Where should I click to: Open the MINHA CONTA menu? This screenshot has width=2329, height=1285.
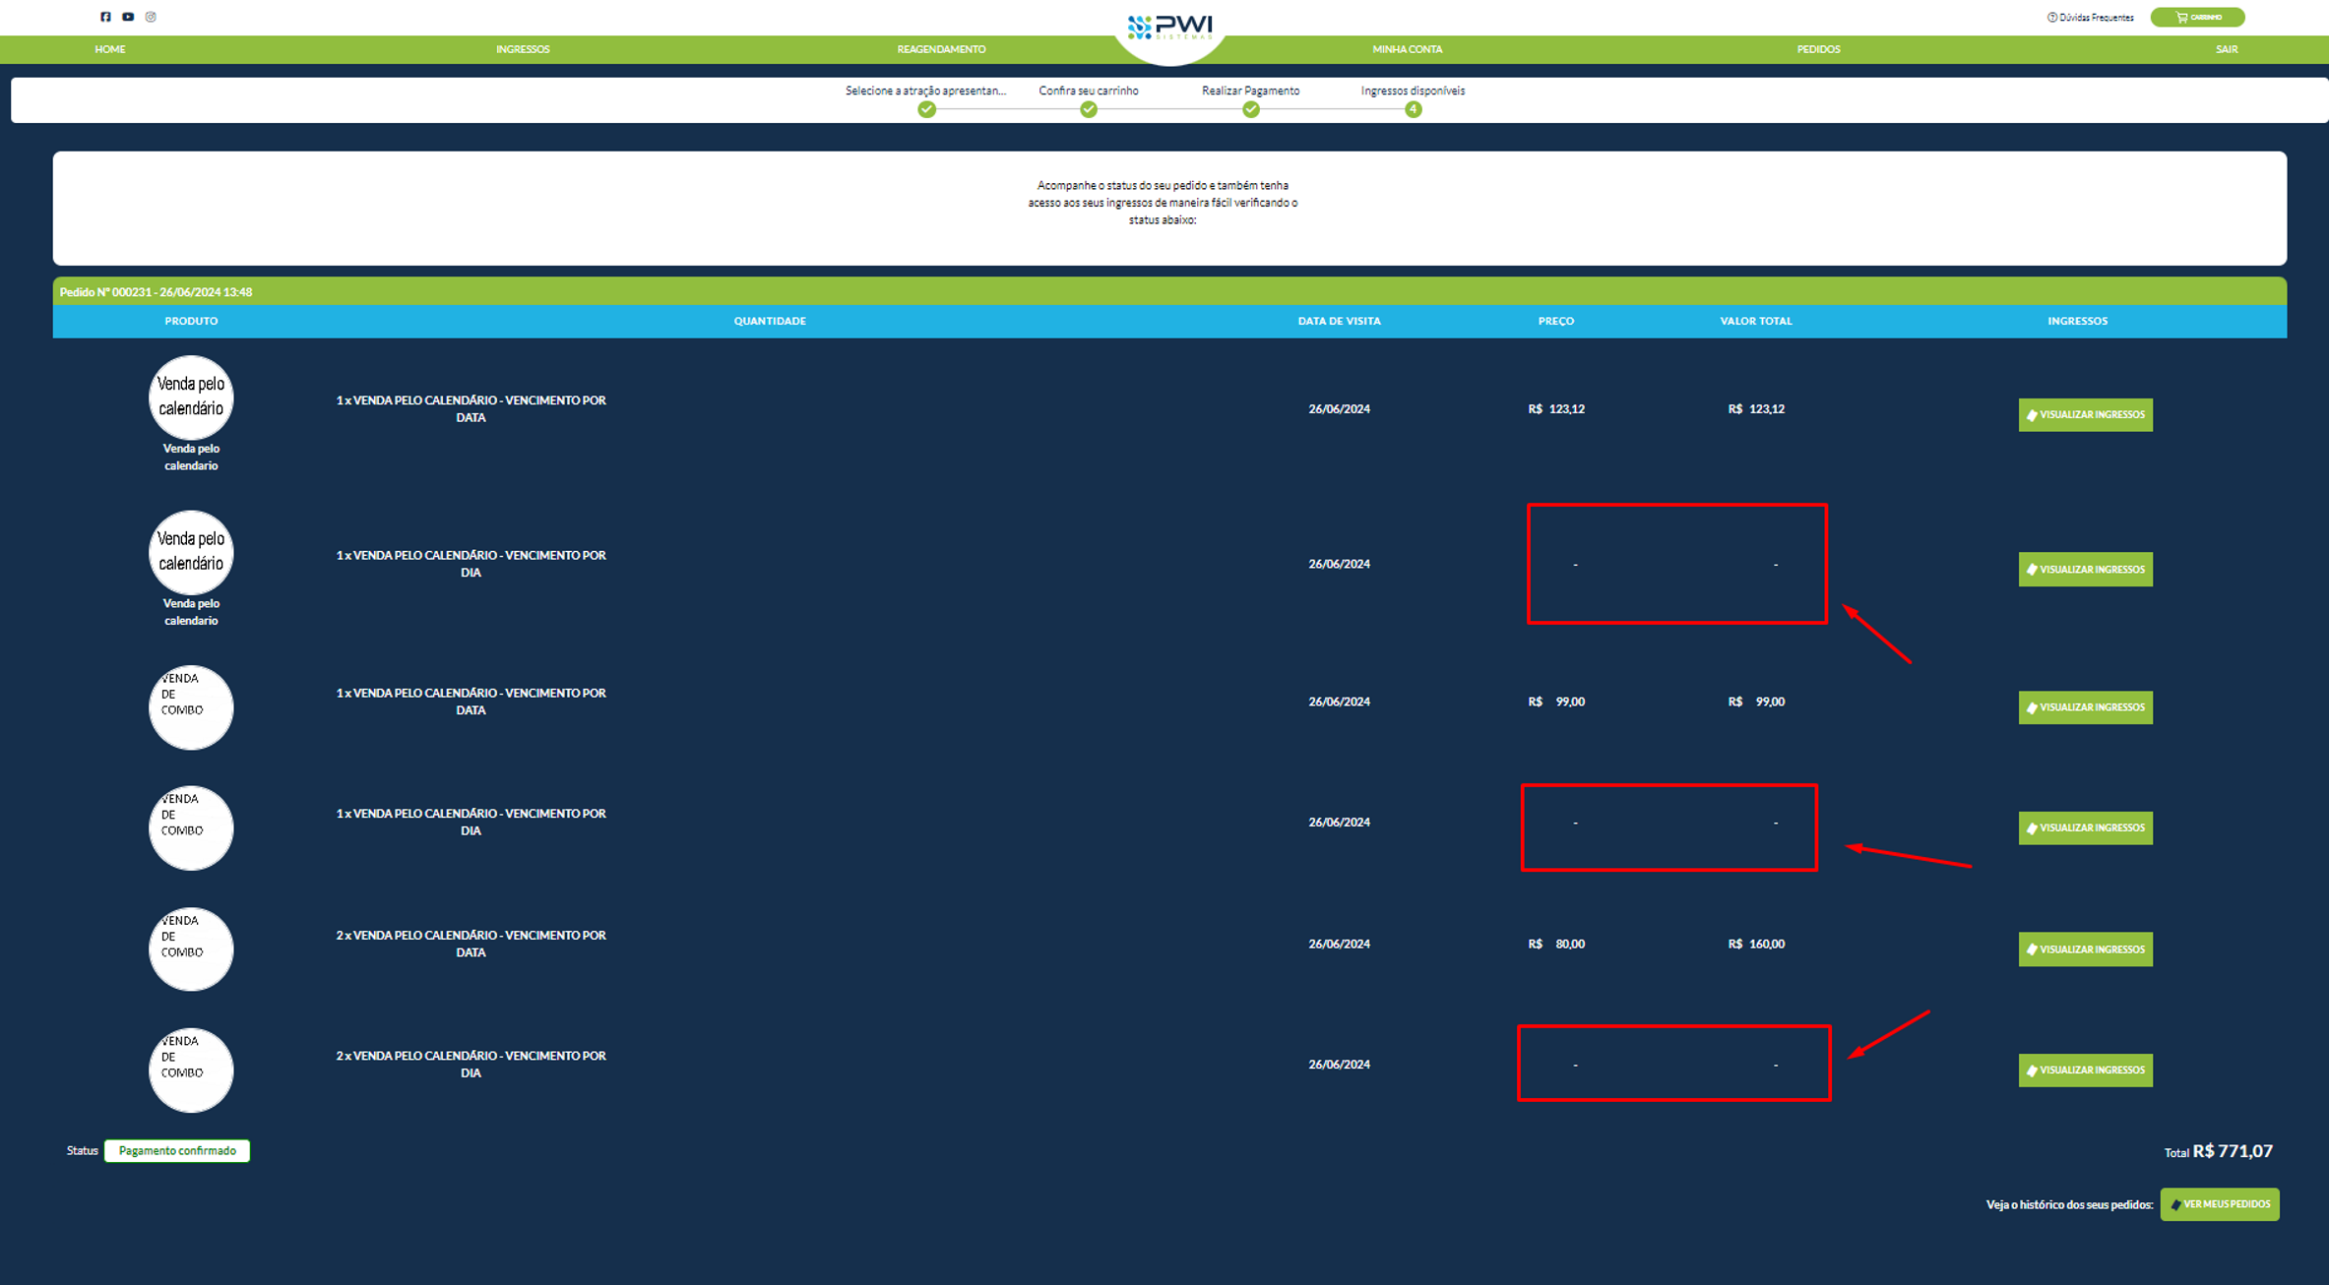(x=1407, y=49)
